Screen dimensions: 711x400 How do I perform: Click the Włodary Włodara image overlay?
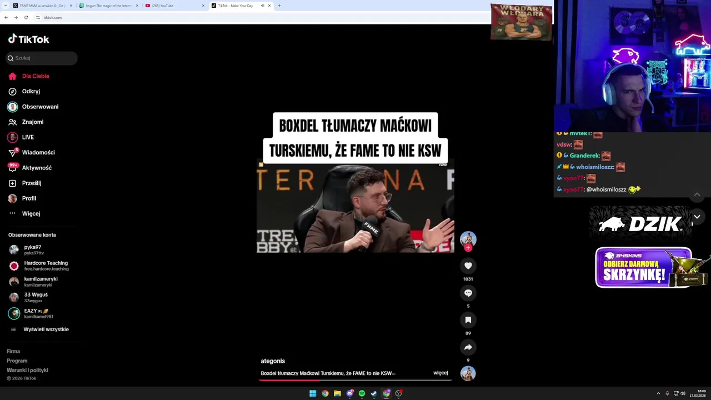pos(521,22)
